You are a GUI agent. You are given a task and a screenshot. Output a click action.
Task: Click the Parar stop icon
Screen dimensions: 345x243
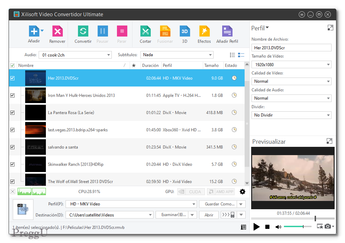pyautogui.click(x=122, y=31)
